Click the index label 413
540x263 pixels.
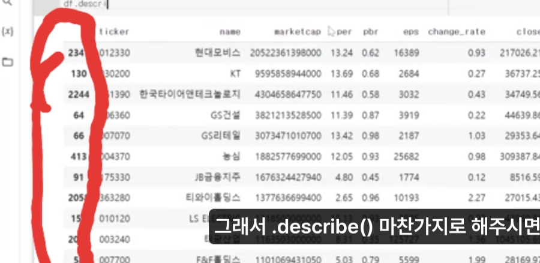(79, 157)
